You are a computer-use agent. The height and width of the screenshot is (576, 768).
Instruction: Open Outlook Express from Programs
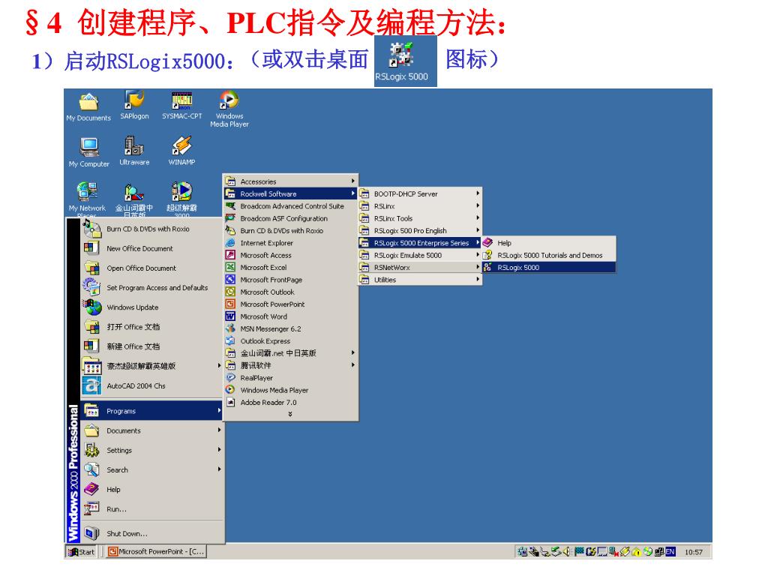pos(290,341)
